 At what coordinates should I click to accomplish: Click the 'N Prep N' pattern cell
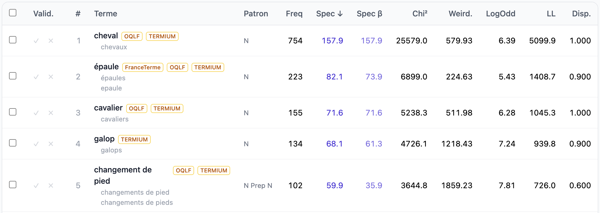(x=258, y=186)
